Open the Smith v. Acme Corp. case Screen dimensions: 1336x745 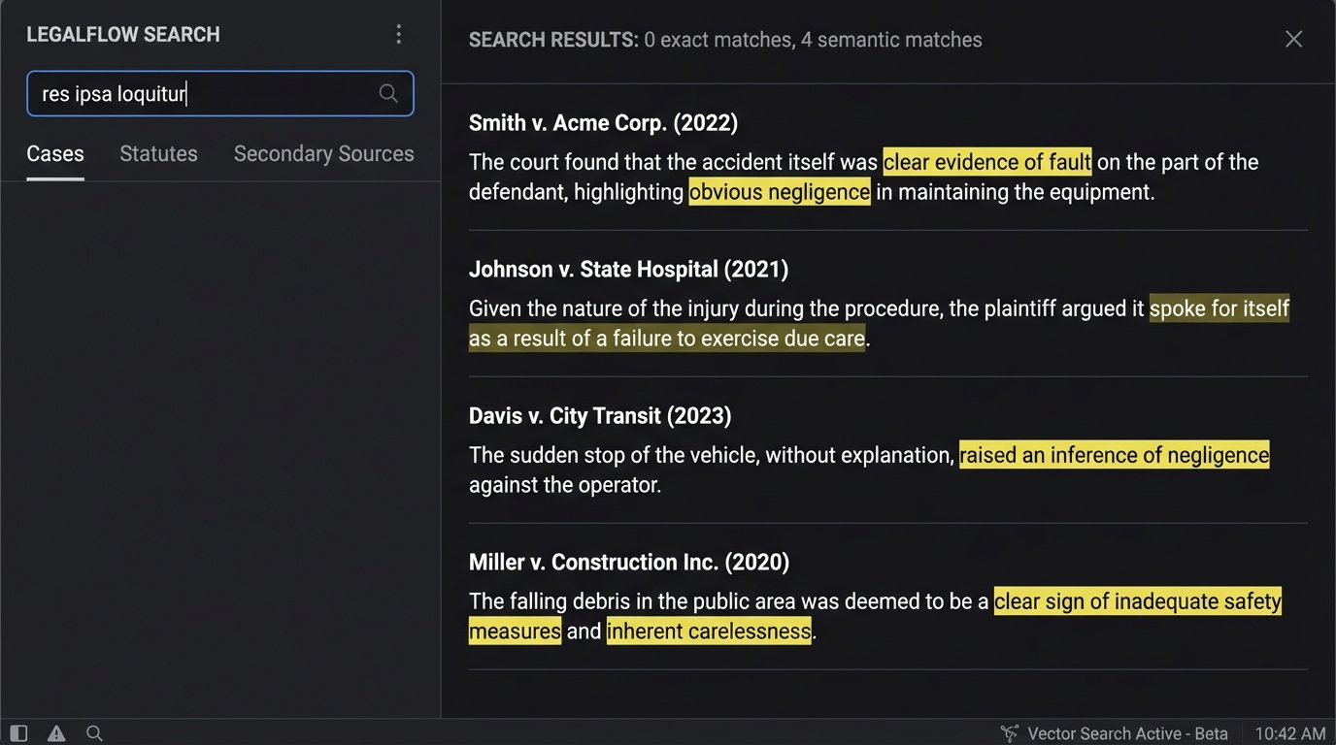click(x=603, y=123)
